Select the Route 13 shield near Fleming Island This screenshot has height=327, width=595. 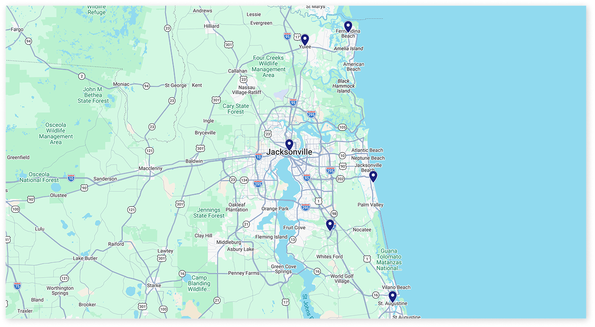(294, 238)
